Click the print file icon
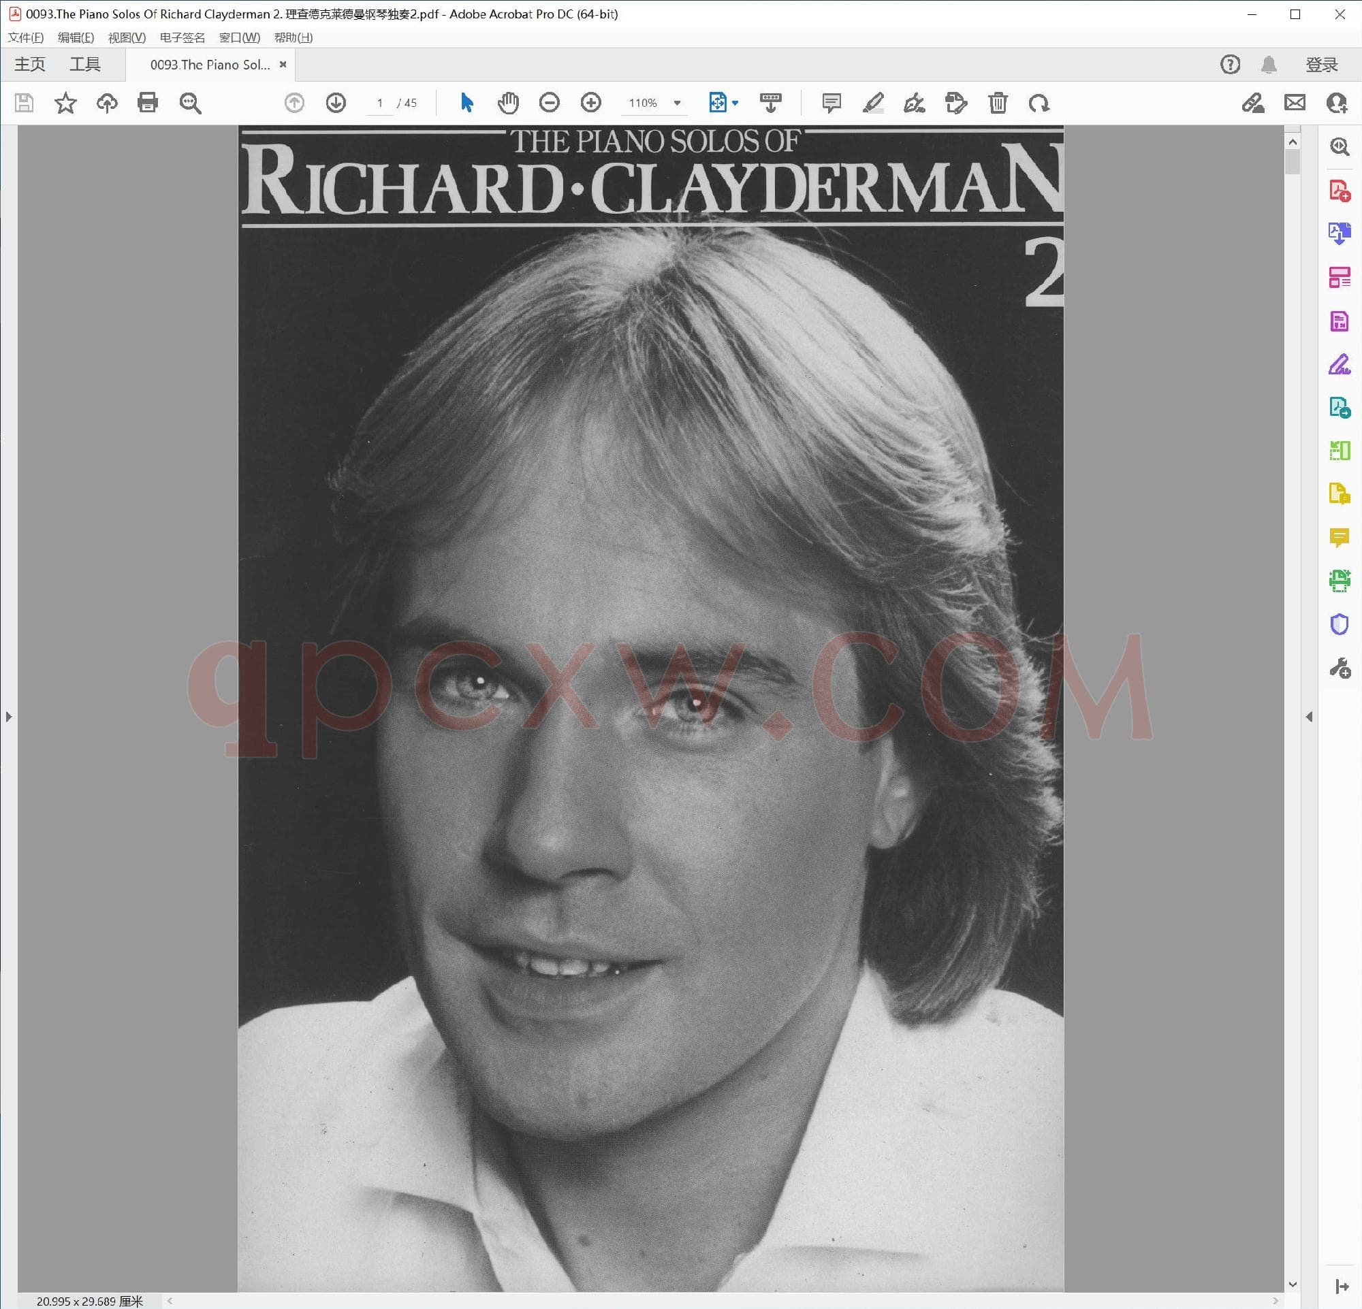Screen dimensions: 1362x1309 [x=148, y=103]
